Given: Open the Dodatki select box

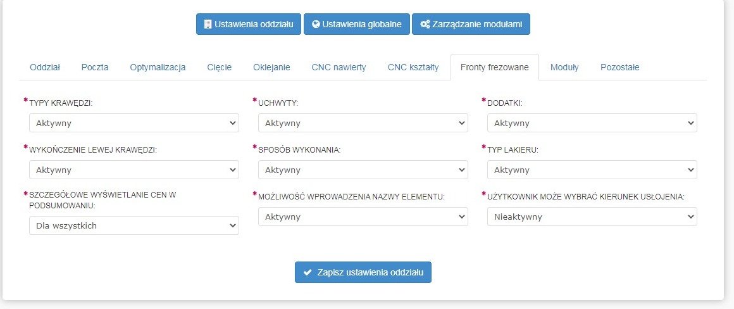Looking at the screenshot, I should point(592,123).
